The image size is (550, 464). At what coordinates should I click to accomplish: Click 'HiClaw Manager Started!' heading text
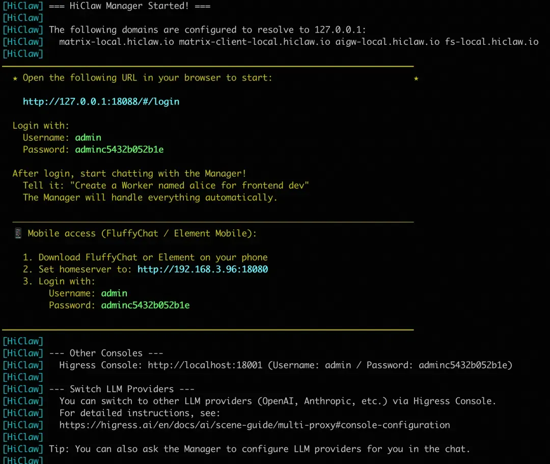(x=129, y=6)
